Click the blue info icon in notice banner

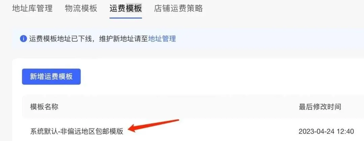click(x=24, y=38)
